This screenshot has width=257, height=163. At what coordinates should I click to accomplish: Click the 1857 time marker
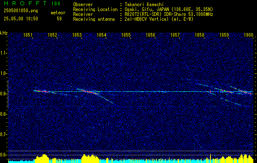pyautogui.click(x=175, y=35)
